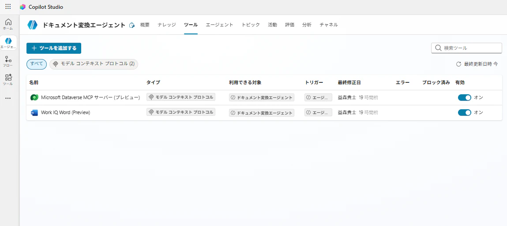Click the Work IQ Word icon
The height and width of the screenshot is (226, 507).
34,113
